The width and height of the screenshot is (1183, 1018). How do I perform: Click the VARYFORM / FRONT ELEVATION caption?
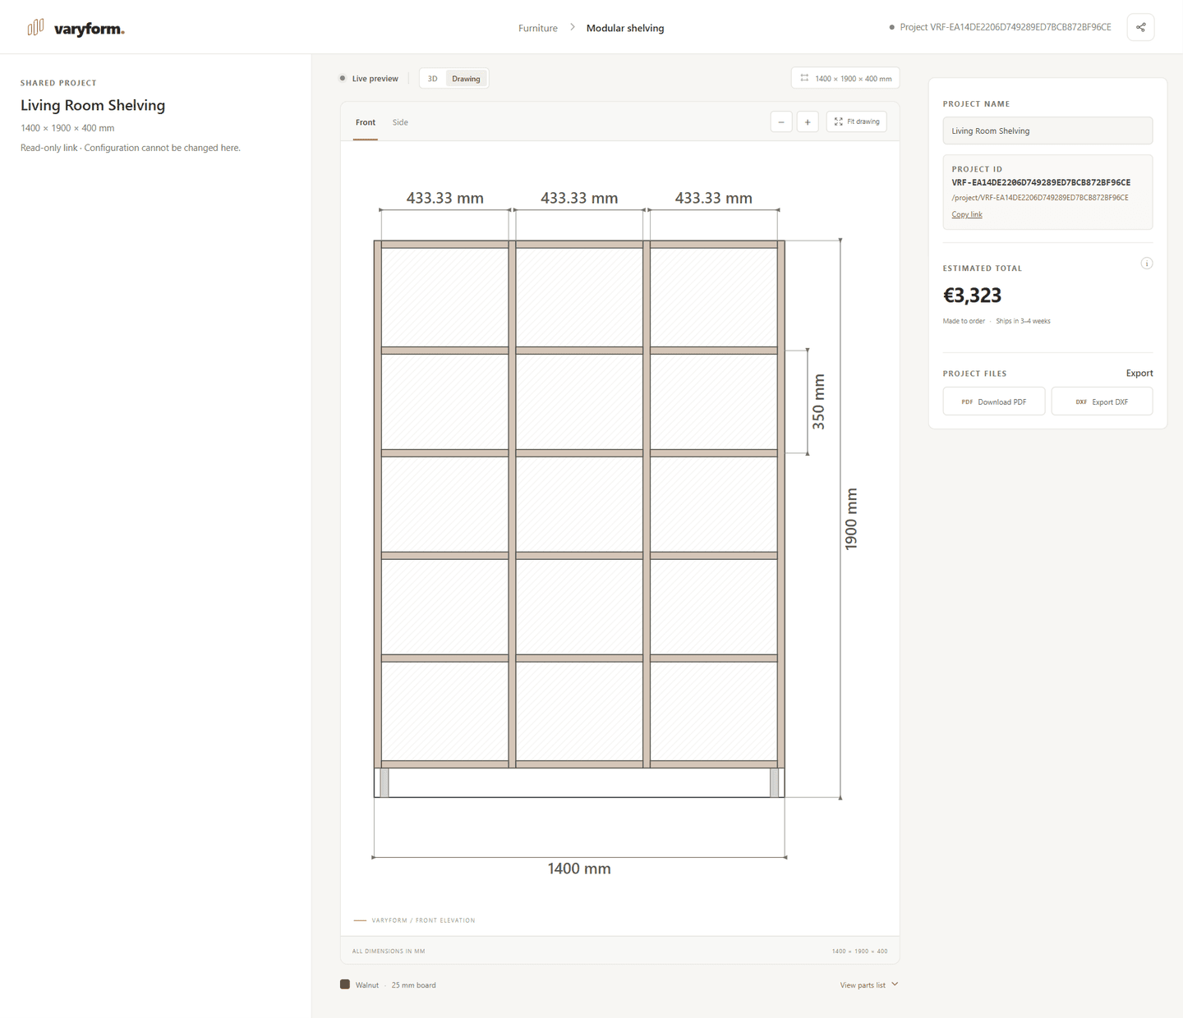coord(423,920)
